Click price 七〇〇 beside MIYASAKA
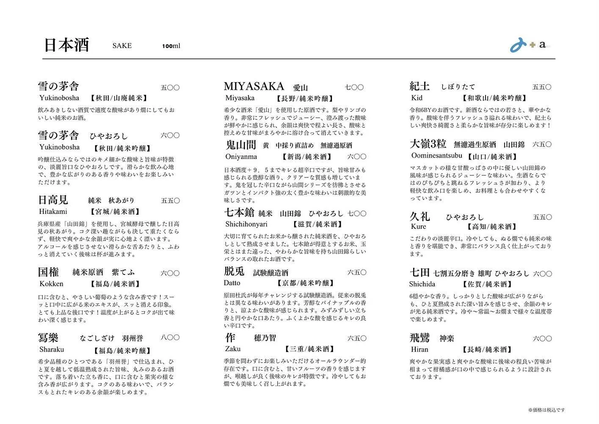599x424 pixels. pos(354,87)
